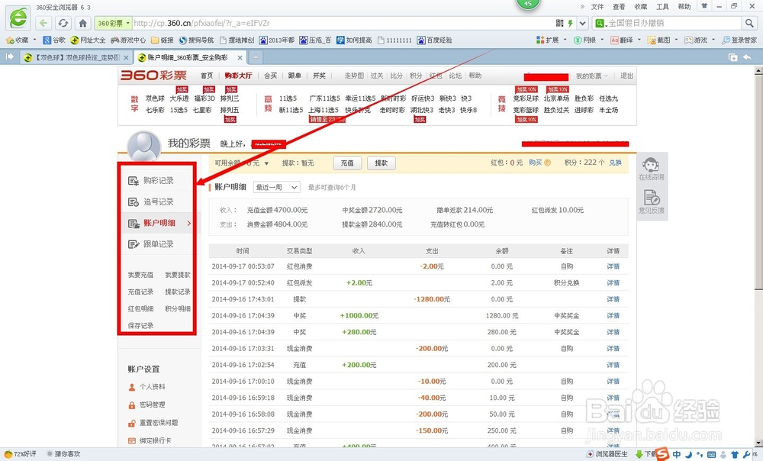
Task: Click the 充值 button
Action: [347, 163]
